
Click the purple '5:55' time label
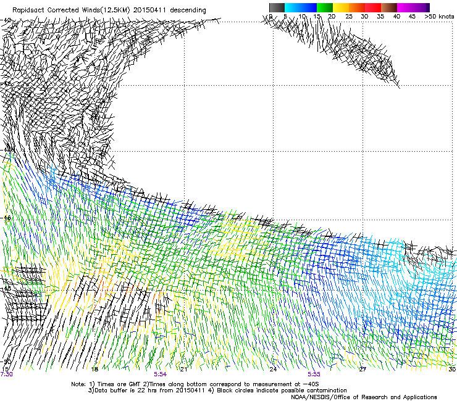(x=314, y=374)
